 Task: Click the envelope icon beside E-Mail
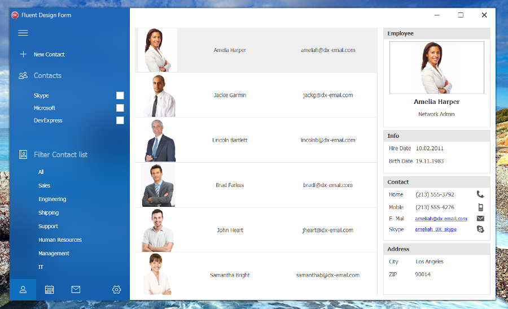click(480, 219)
